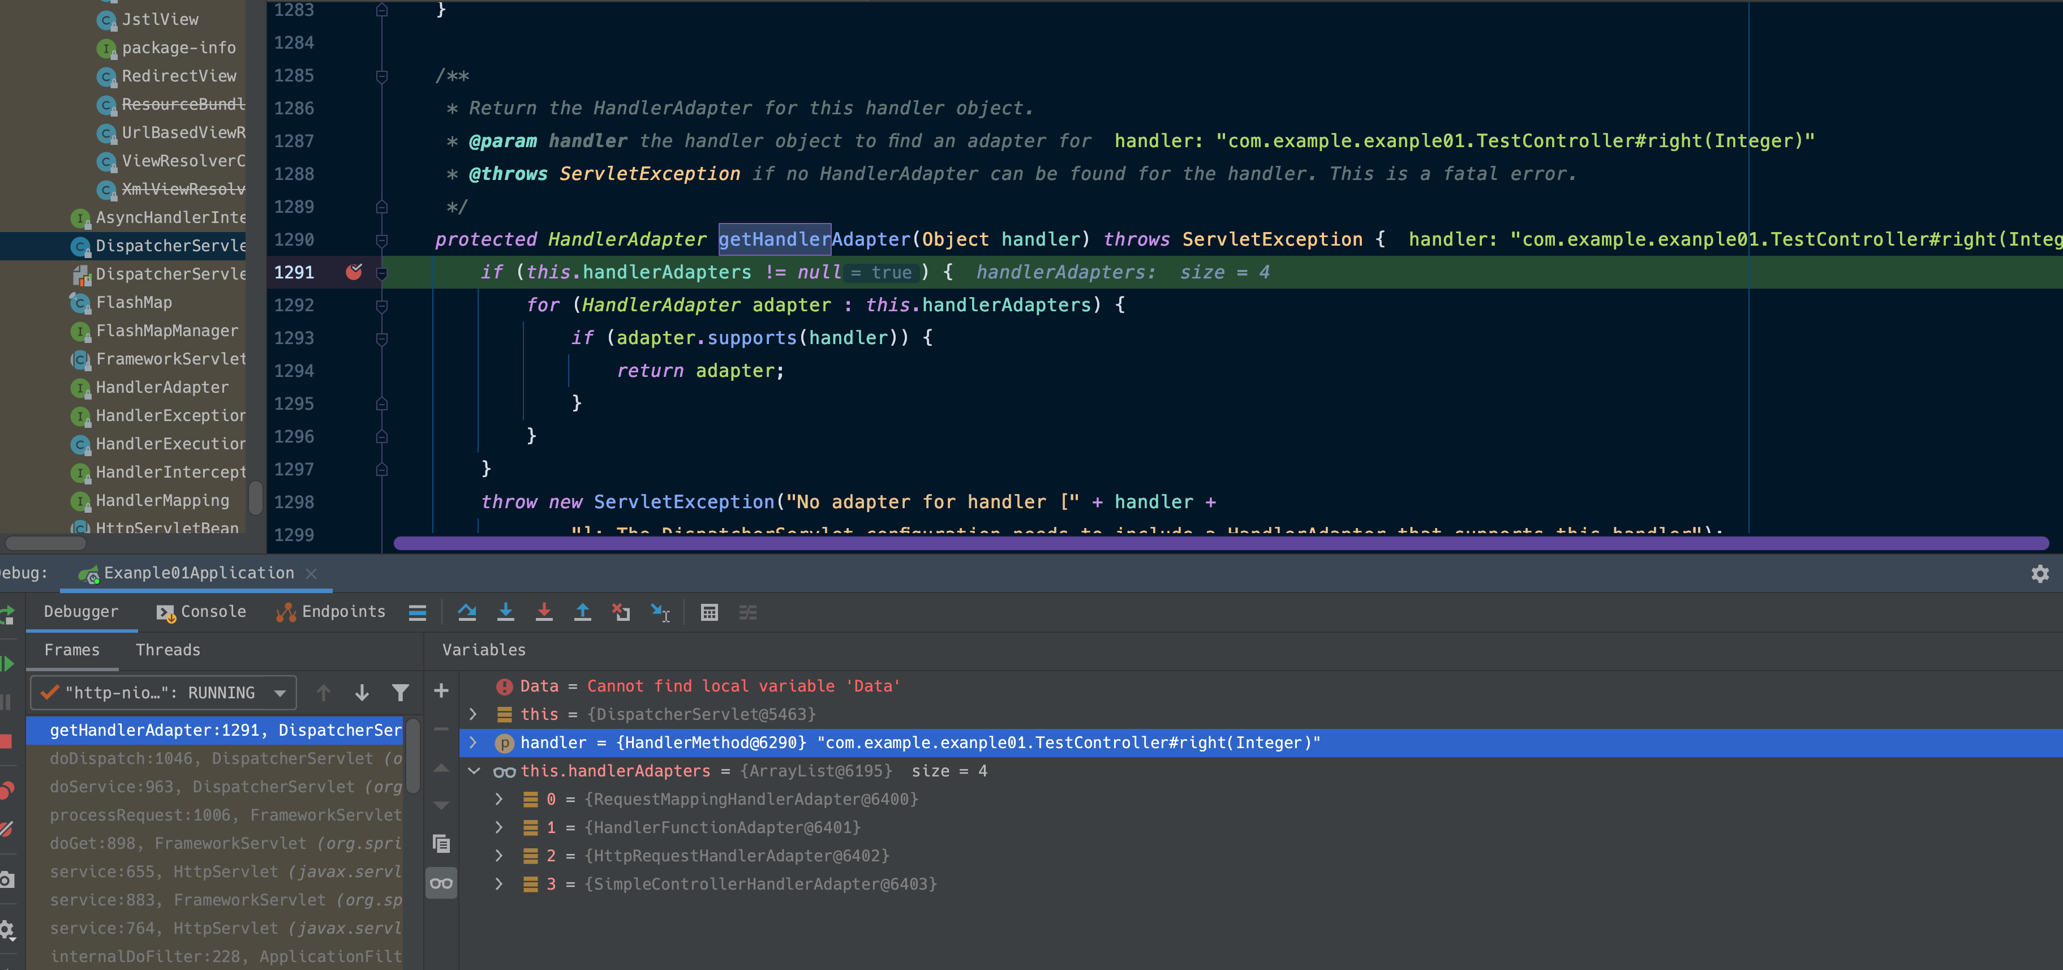Click the editor horizontal scrollbar
Viewport: 2063px width, 970px height.
pos(1220,544)
